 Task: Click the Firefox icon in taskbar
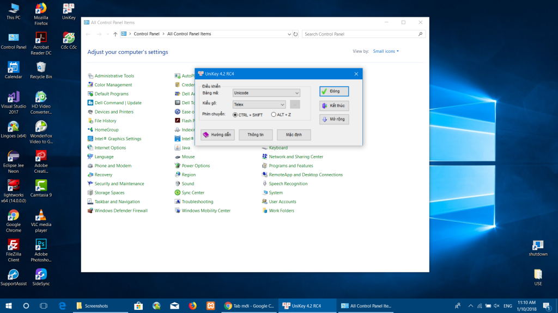click(x=192, y=306)
